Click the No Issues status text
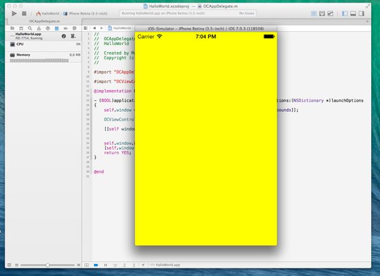The height and width of the screenshot is (276, 380). click(x=247, y=13)
